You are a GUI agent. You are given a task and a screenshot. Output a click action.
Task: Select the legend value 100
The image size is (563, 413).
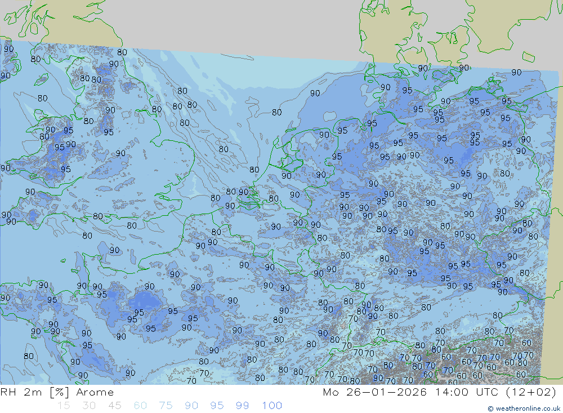click(272, 406)
